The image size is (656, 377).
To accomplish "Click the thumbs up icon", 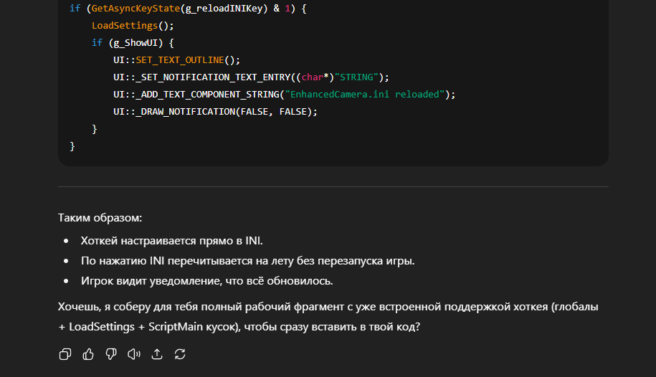I will [x=88, y=354].
